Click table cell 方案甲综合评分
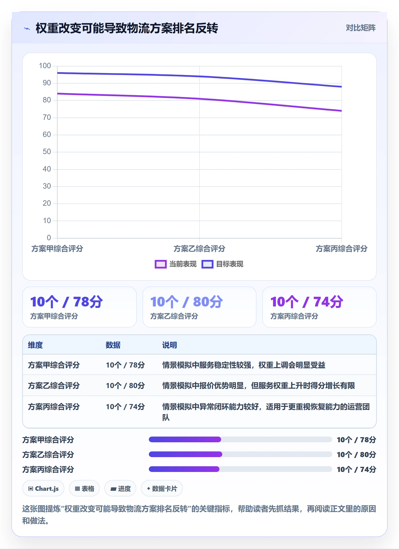The image size is (399, 549). [x=54, y=365]
